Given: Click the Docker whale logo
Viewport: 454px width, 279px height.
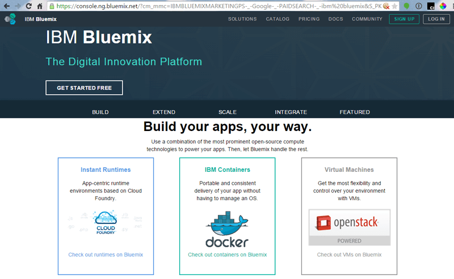Looking at the screenshot, I should pos(227,229).
